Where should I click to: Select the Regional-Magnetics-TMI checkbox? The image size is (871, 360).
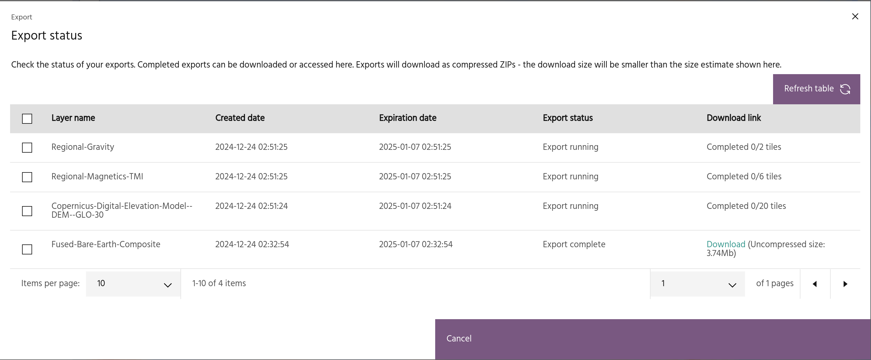(27, 177)
